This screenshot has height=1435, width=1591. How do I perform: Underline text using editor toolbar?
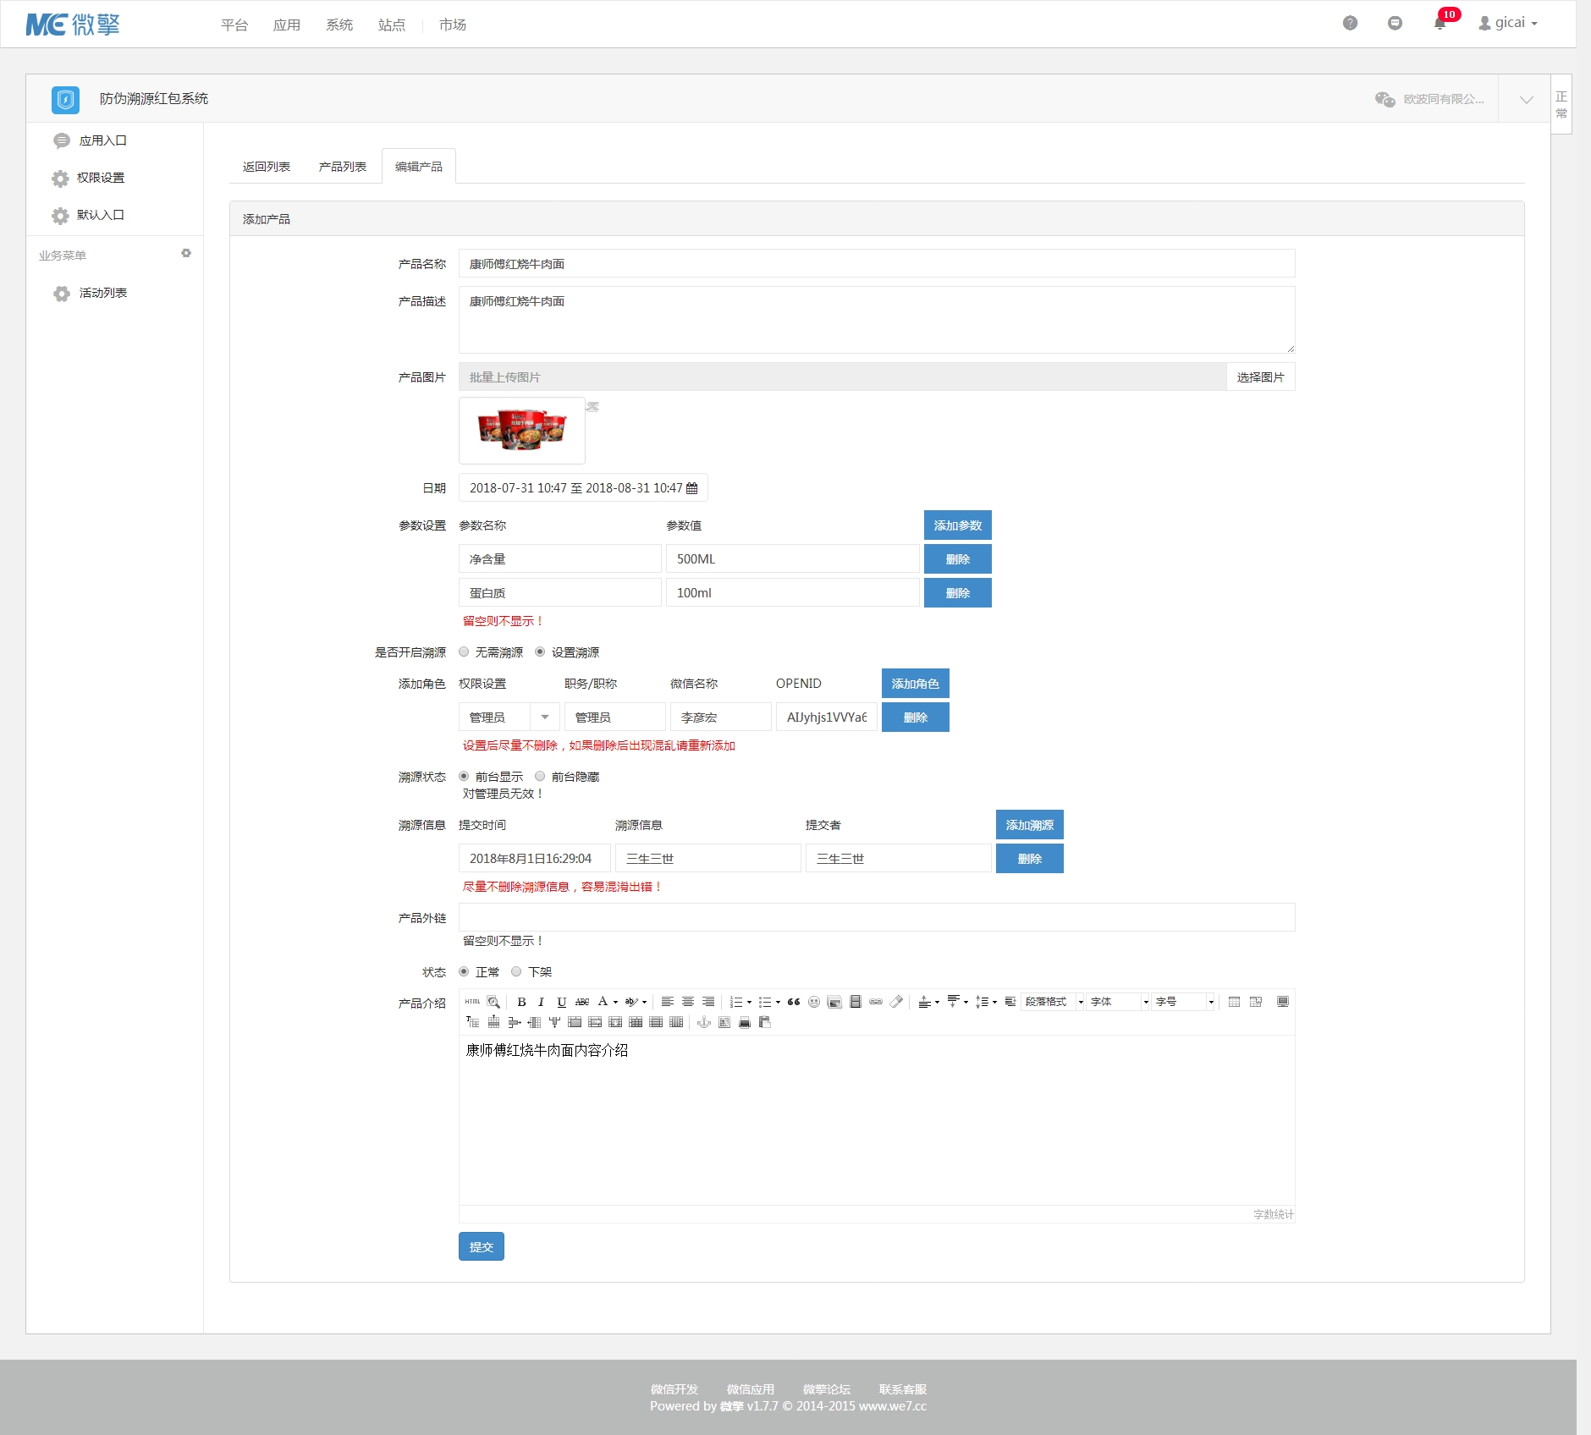coord(561,1002)
